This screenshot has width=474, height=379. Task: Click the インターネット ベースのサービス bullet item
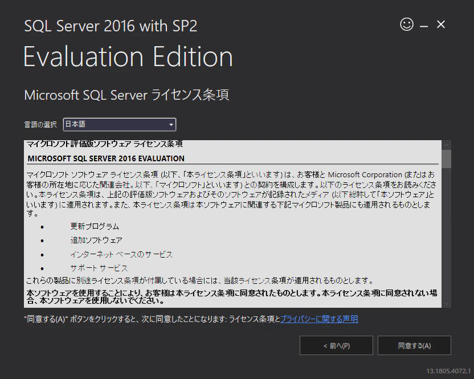click(121, 254)
